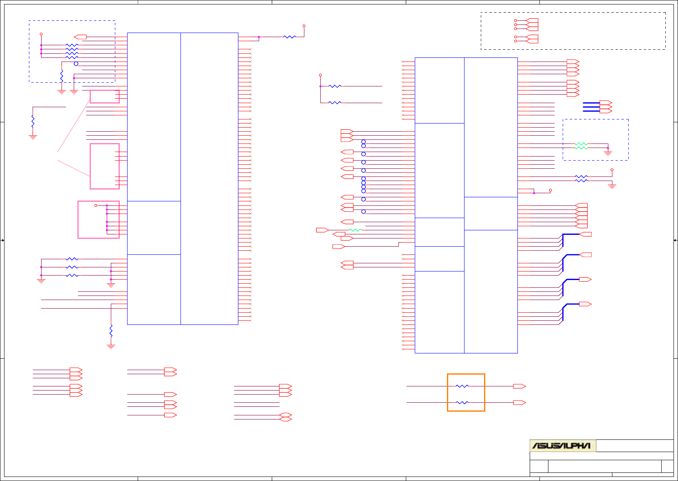Select the top resistor of three at lower left
The image size is (678, 481).
pyautogui.click(x=72, y=259)
